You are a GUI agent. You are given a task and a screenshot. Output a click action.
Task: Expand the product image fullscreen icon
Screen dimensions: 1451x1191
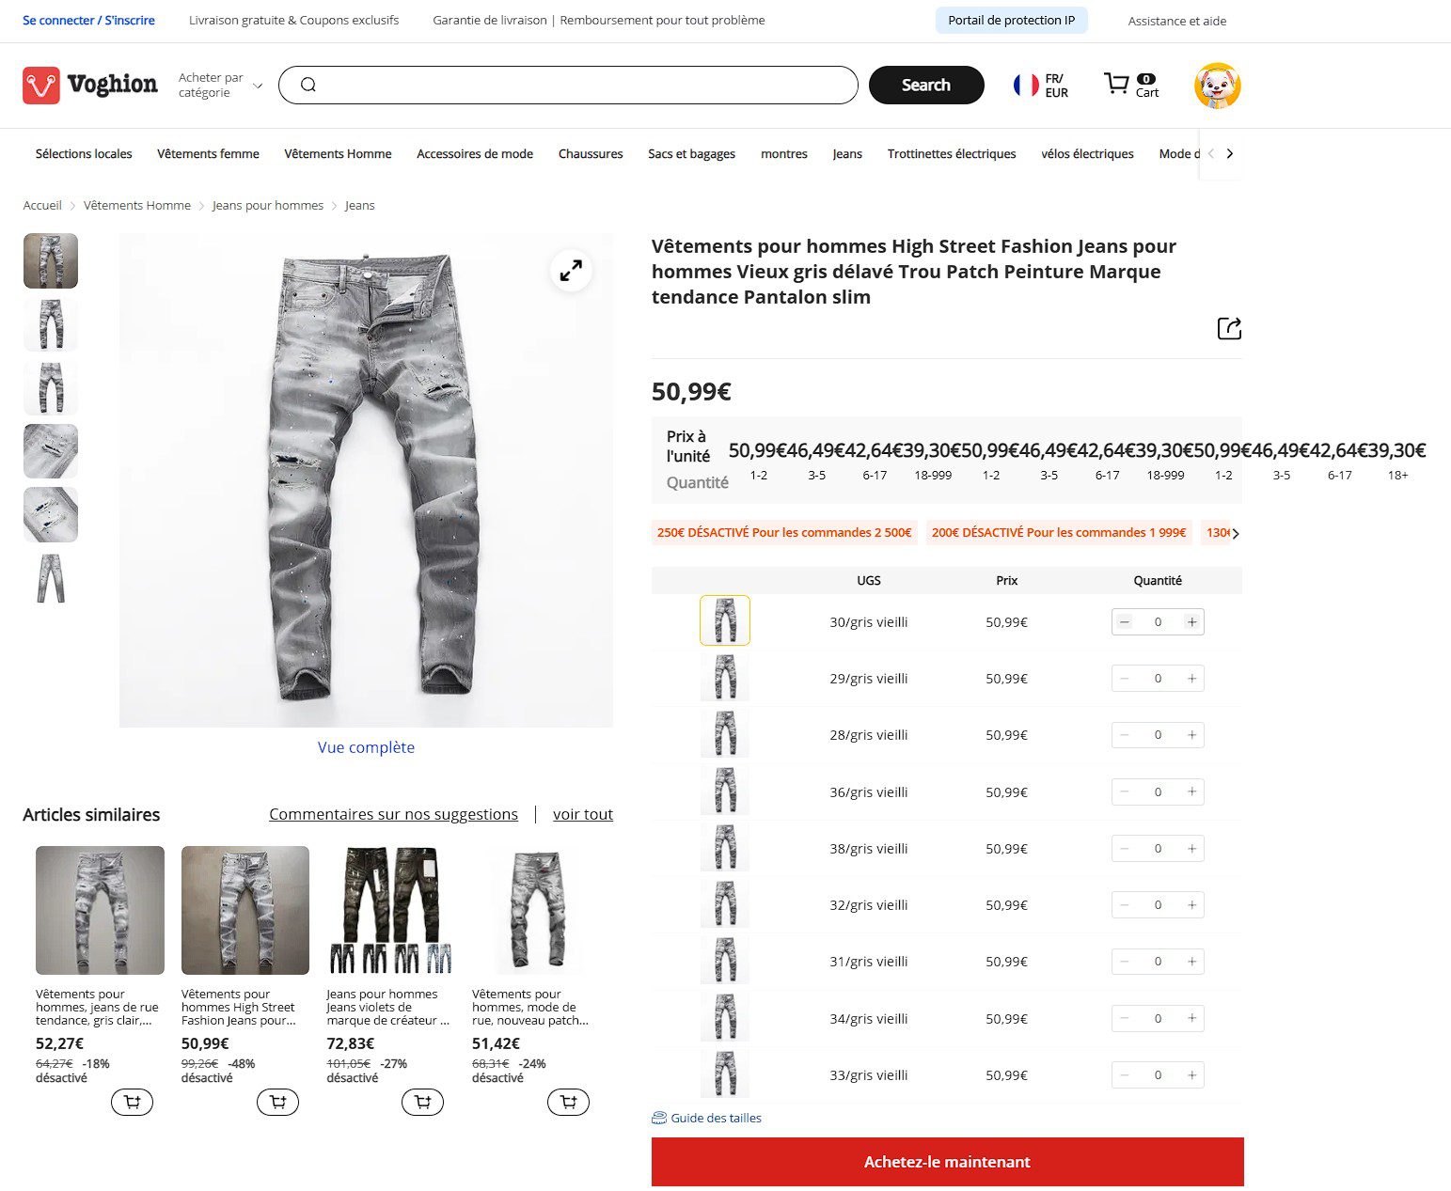point(571,271)
